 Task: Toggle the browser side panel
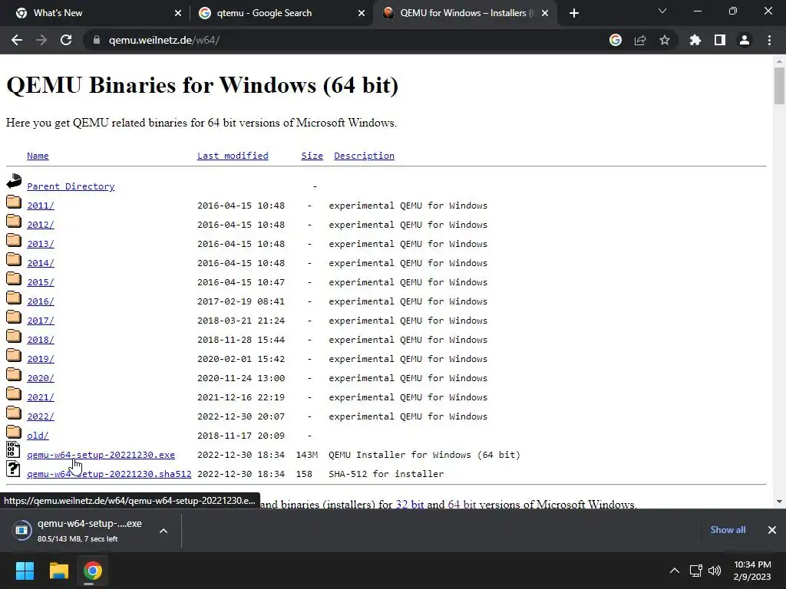[x=720, y=40]
